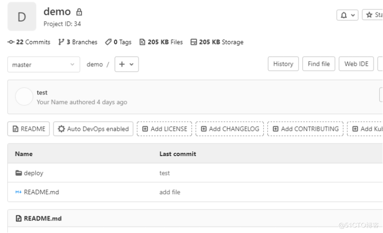Open the Web IDE

pos(356,64)
